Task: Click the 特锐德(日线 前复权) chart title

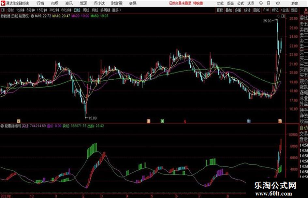Action: click(15, 16)
